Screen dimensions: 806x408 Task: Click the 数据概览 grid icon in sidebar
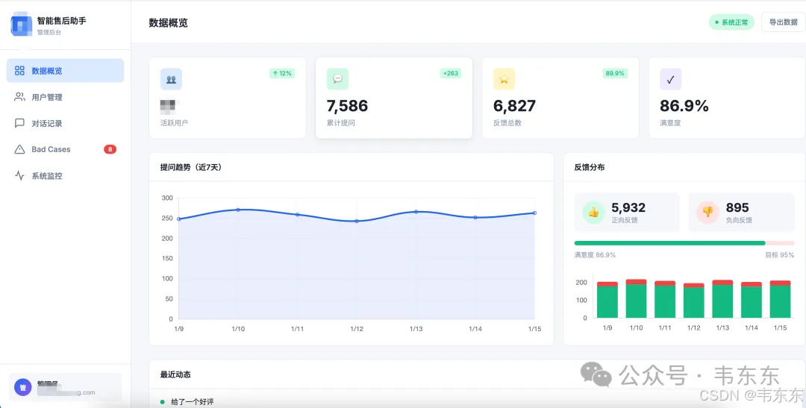[x=19, y=71]
